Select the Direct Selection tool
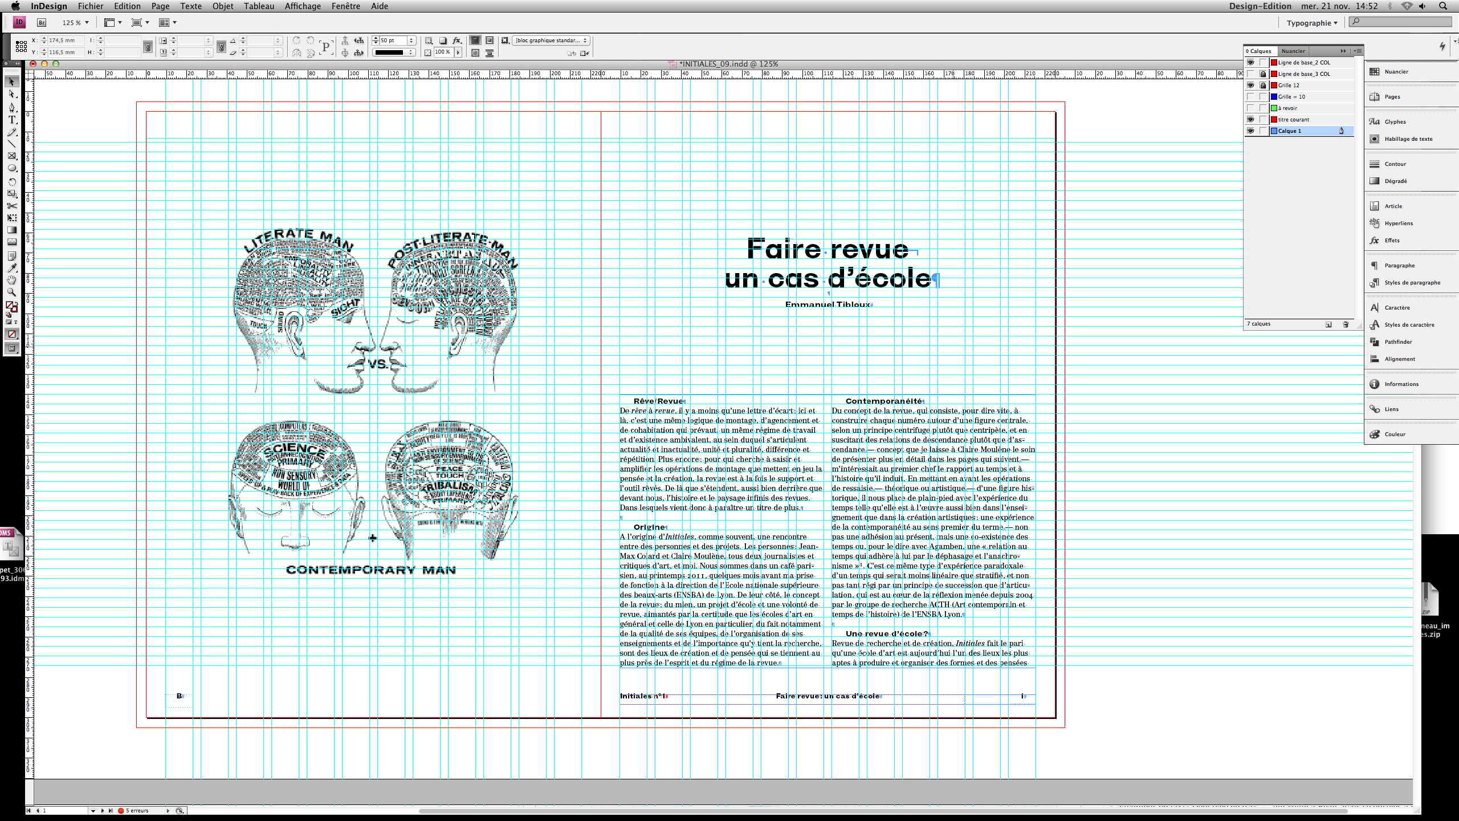1459x821 pixels. (11, 94)
